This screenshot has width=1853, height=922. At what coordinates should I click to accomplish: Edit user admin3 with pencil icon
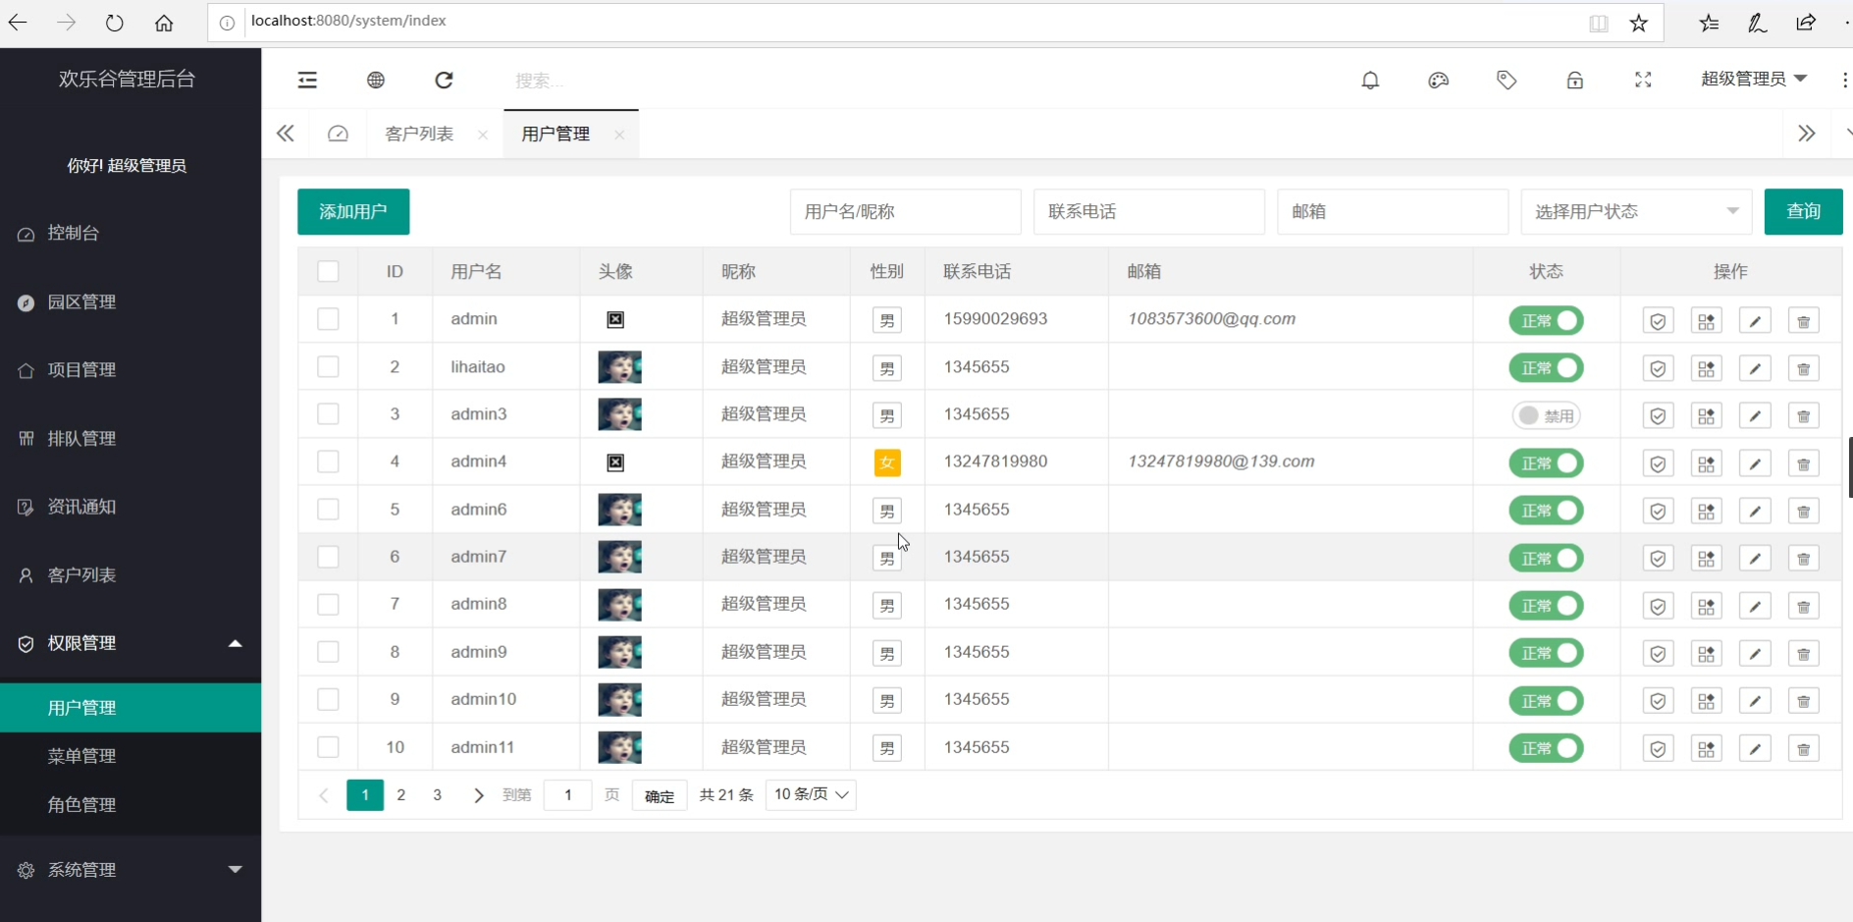1755,416
